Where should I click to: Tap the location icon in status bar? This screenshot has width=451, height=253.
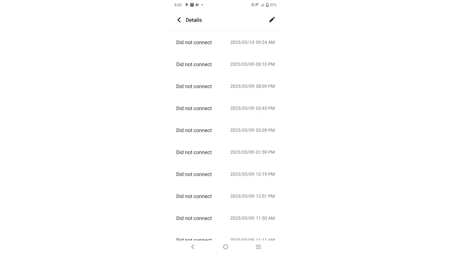pyautogui.click(x=187, y=5)
